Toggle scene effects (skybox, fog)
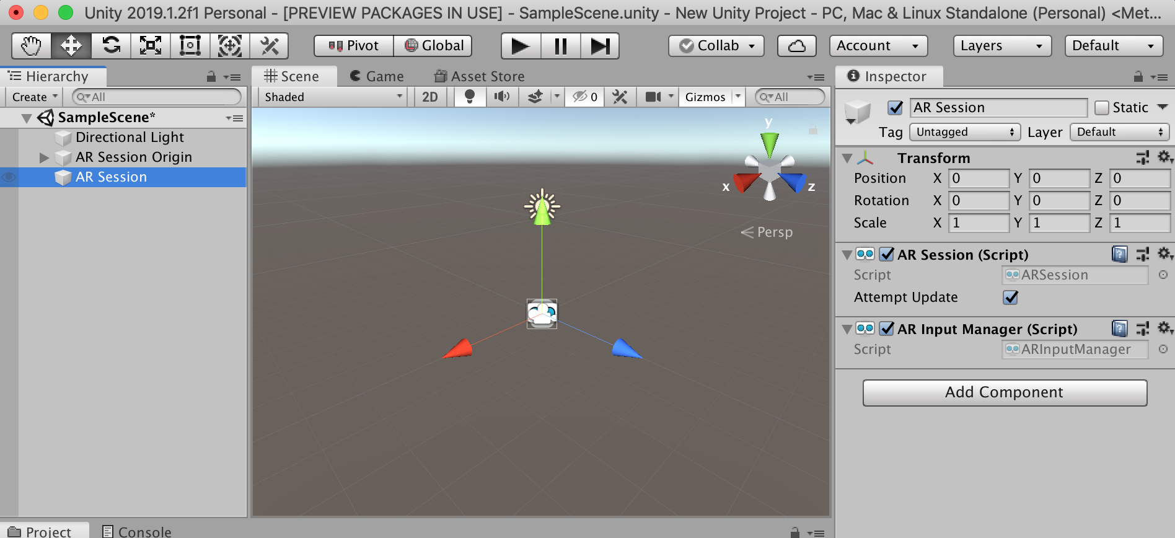This screenshot has width=1175, height=538. tap(535, 97)
